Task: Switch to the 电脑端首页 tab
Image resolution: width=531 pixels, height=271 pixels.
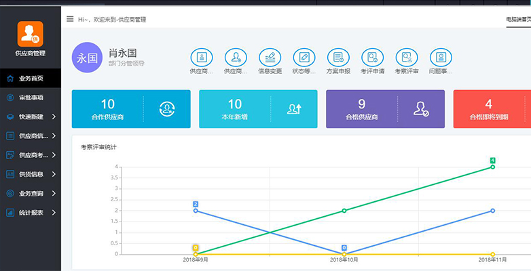Action: [519, 20]
